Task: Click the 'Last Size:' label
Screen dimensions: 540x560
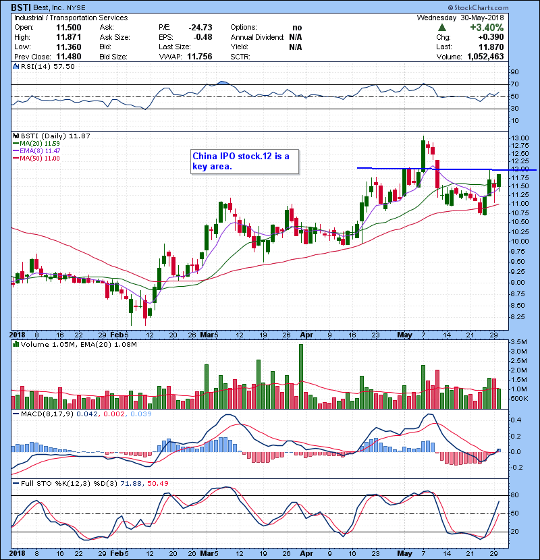Action: (x=175, y=47)
